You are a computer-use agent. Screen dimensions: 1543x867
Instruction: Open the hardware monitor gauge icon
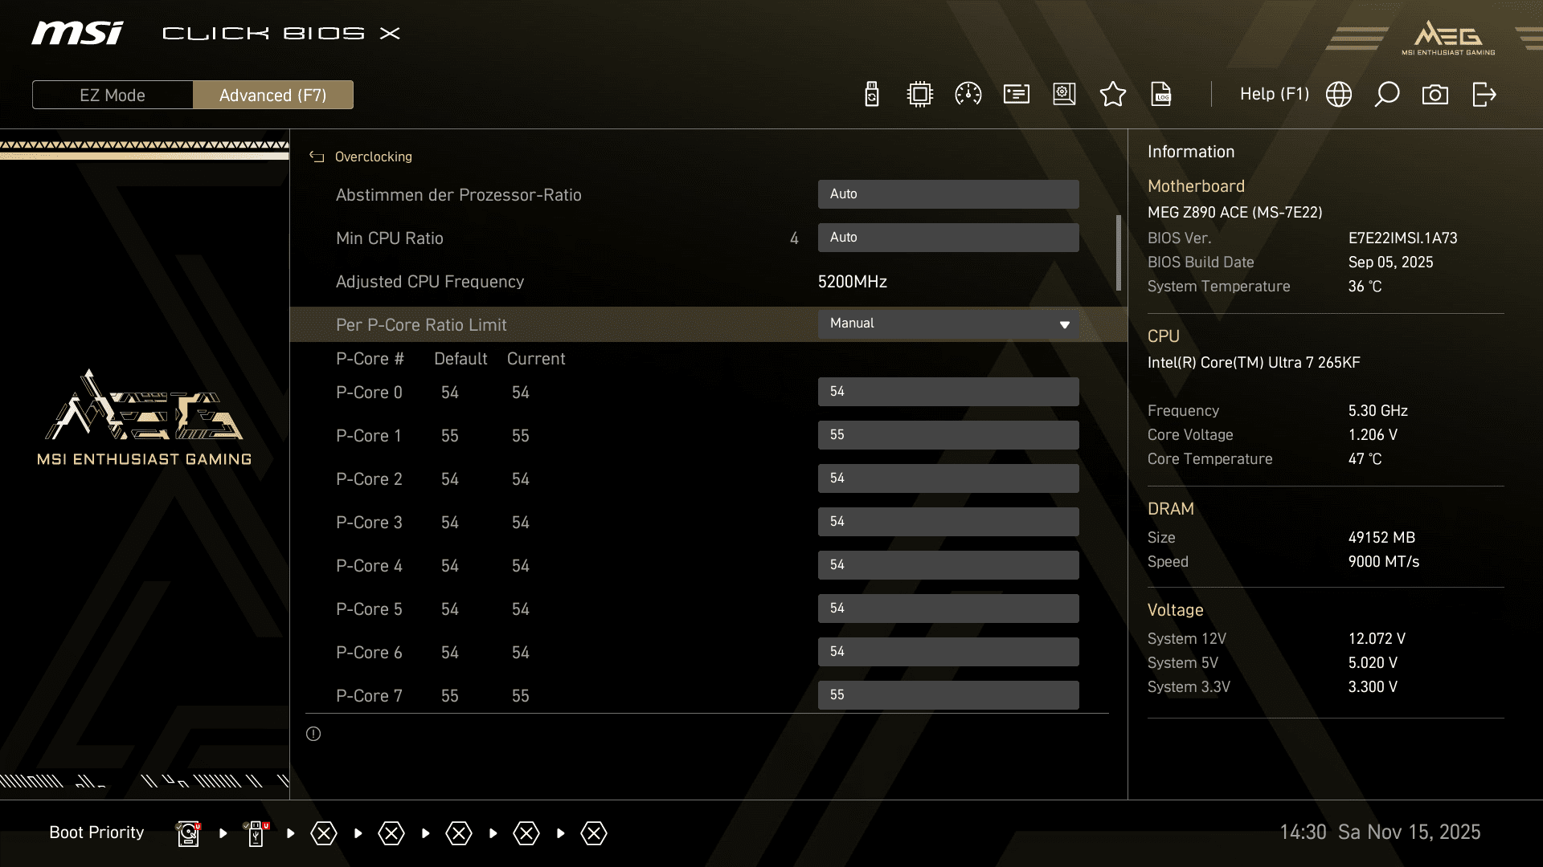(968, 95)
